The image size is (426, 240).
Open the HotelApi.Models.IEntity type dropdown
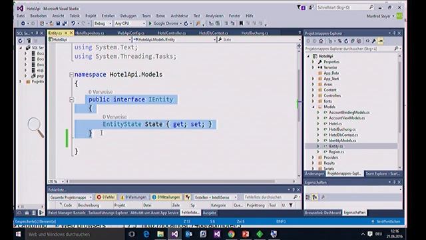click(174, 40)
